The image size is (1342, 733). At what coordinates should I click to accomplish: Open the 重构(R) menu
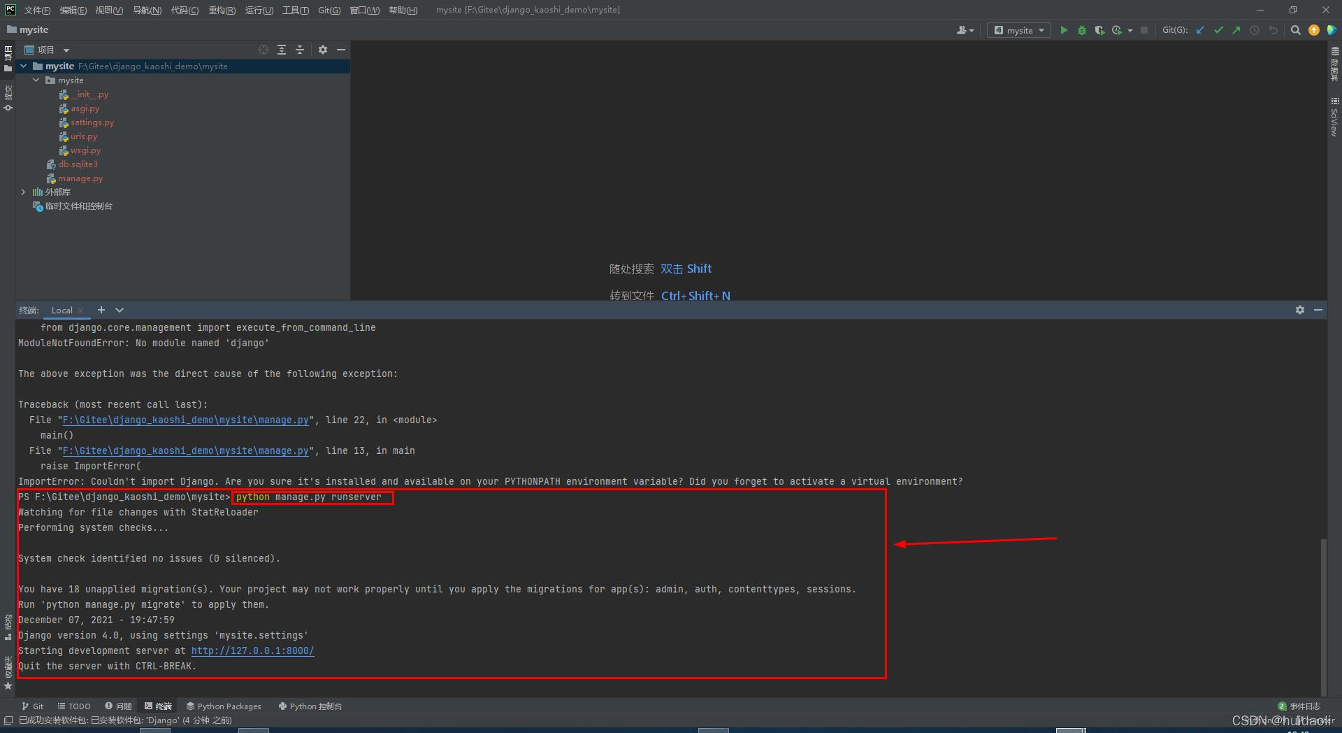coord(222,10)
